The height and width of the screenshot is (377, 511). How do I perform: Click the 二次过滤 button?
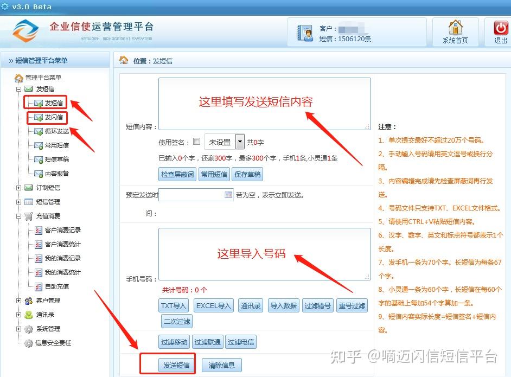177,321
